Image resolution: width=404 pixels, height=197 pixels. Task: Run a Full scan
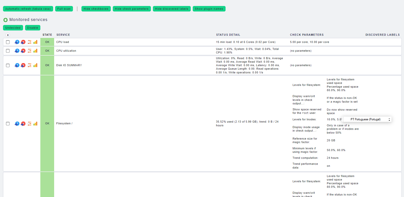64,9
